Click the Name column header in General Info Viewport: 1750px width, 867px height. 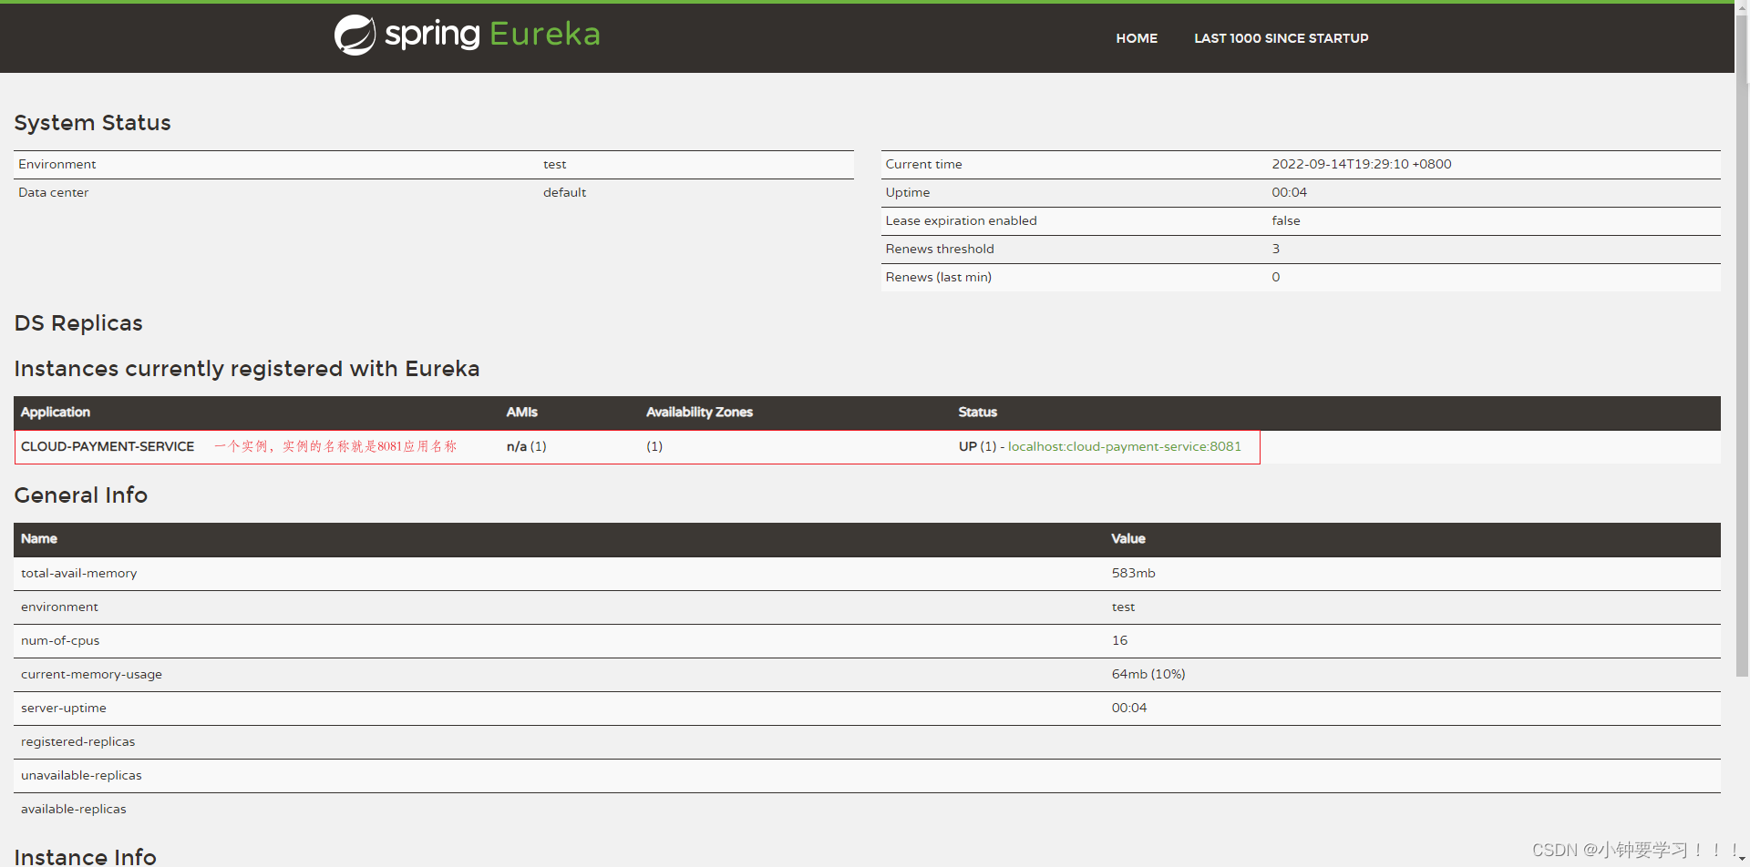[38, 538]
